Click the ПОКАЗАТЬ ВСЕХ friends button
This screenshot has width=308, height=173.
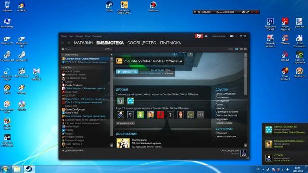(x=126, y=123)
